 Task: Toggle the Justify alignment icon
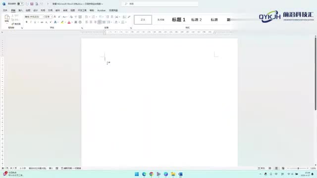100,22
